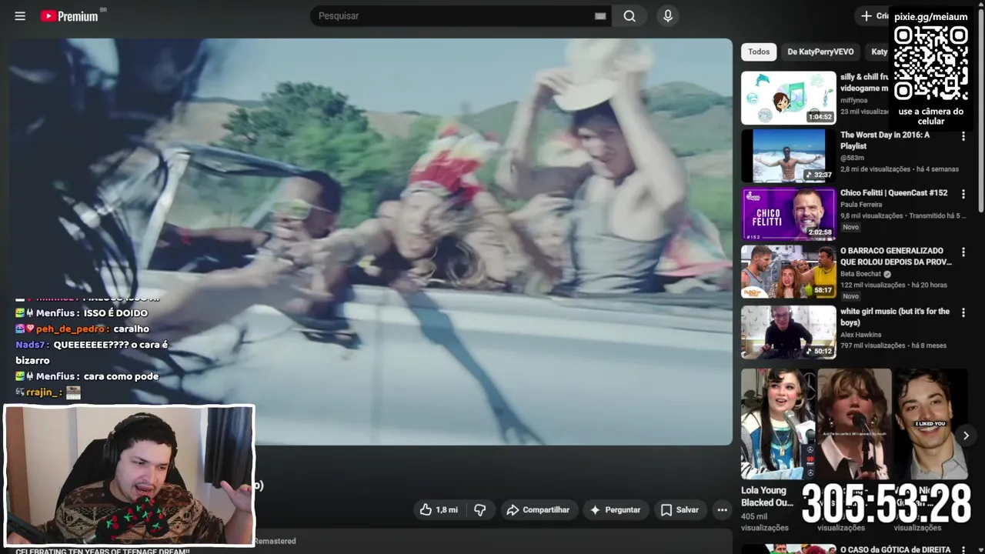Select the Todos filter chip

[759, 52]
